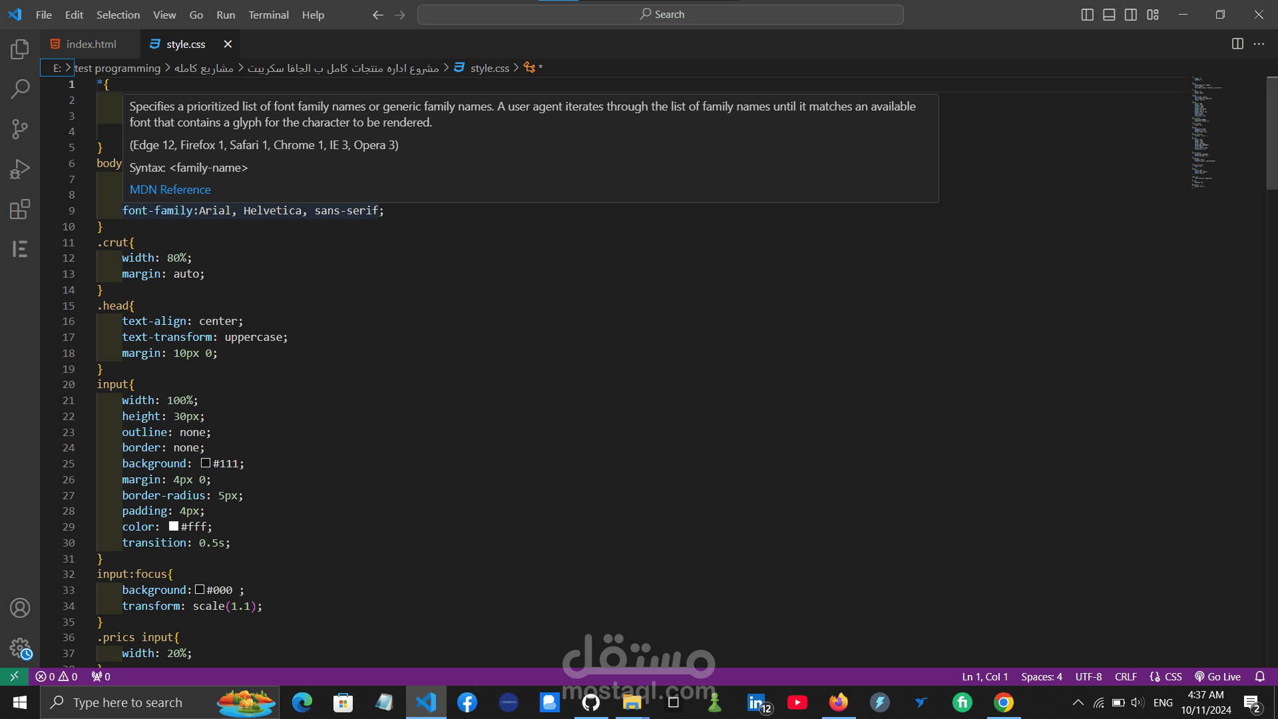Open the Accounts menu icon

coord(20,608)
